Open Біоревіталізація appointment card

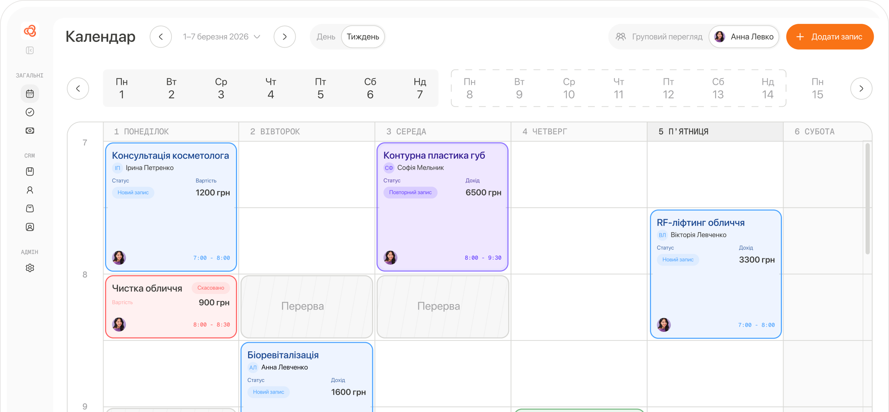tap(307, 377)
